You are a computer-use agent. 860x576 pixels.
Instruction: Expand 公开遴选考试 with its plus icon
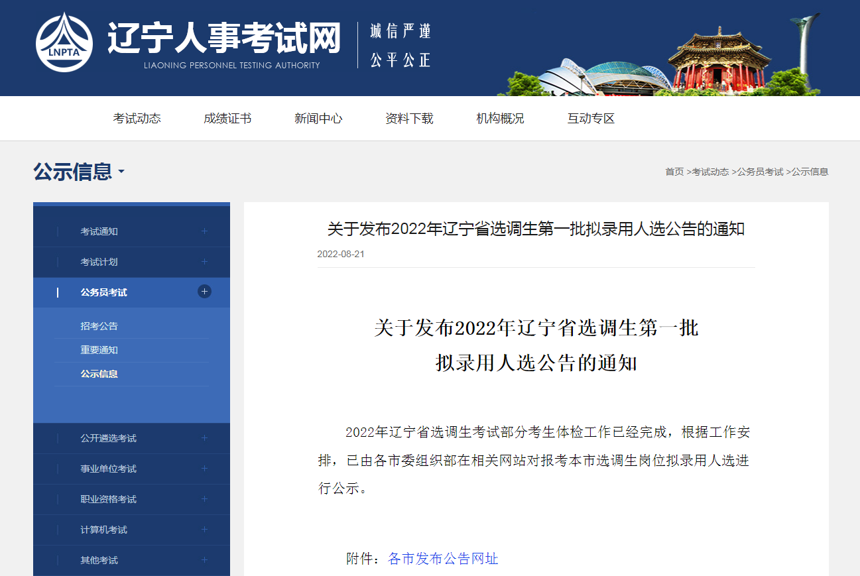tap(204, 438)
